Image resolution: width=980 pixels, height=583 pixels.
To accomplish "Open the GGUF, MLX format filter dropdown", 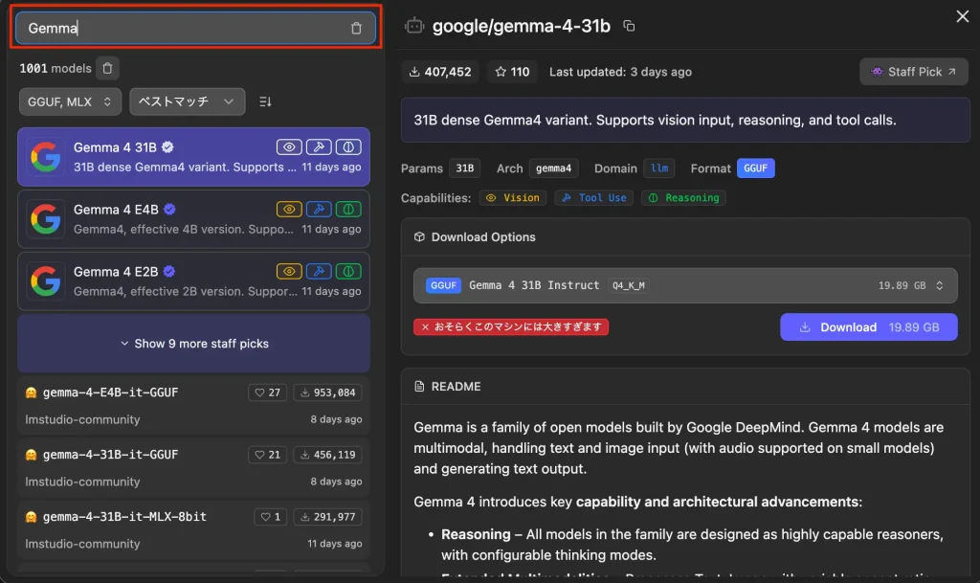I will (70, 101).
